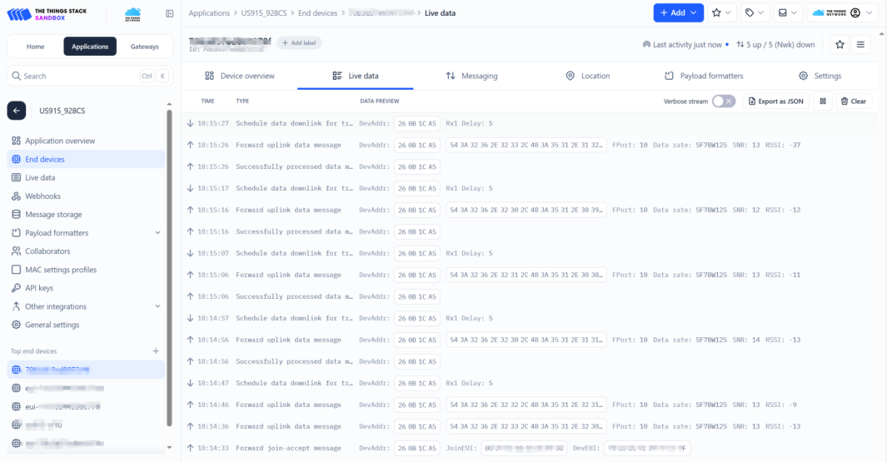Click the sidebar scrollbar
Screen dimensions: 887x462
(169, 268)
